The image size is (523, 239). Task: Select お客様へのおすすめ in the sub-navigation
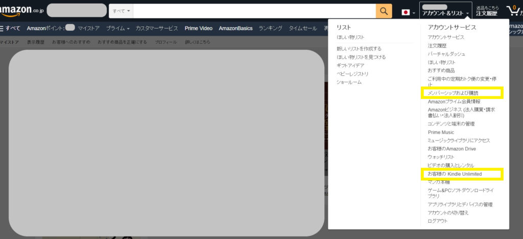pyautogui.click(x=71, y=42)
